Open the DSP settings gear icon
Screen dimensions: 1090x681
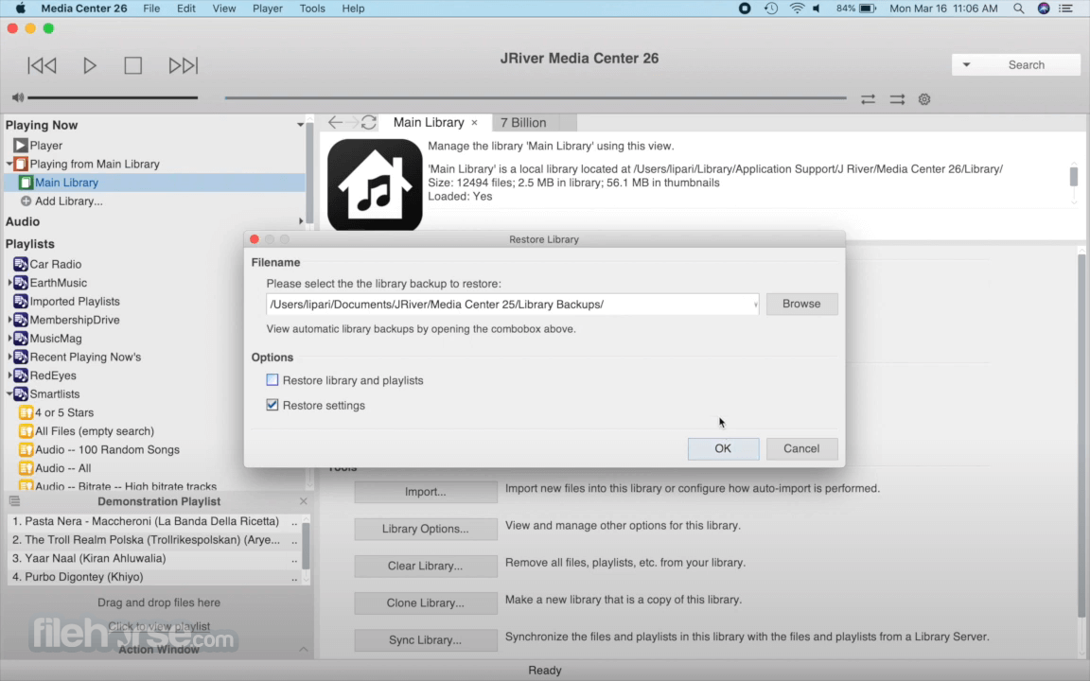pos(923,99)
